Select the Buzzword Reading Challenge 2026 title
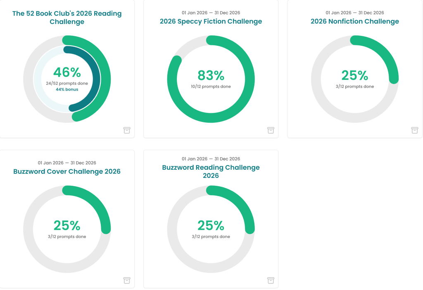423x290 pixels. [211, 171]
